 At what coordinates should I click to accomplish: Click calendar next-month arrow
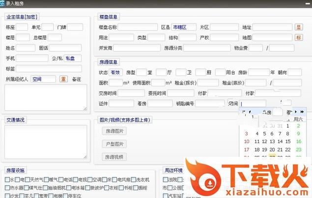pos(296,112)
